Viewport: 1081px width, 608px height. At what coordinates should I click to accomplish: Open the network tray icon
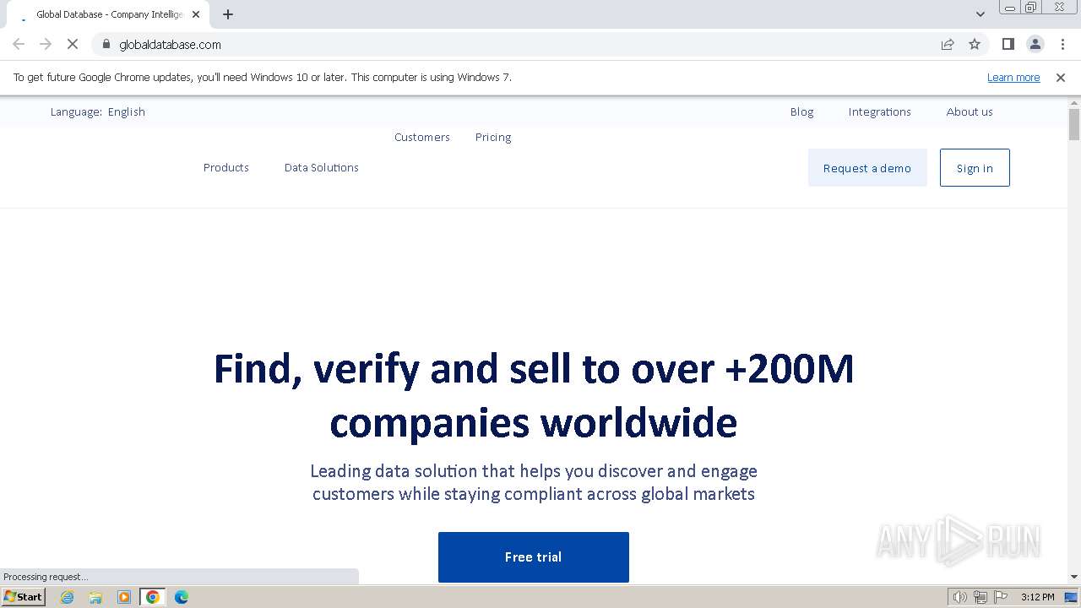(x=981, y=597)
